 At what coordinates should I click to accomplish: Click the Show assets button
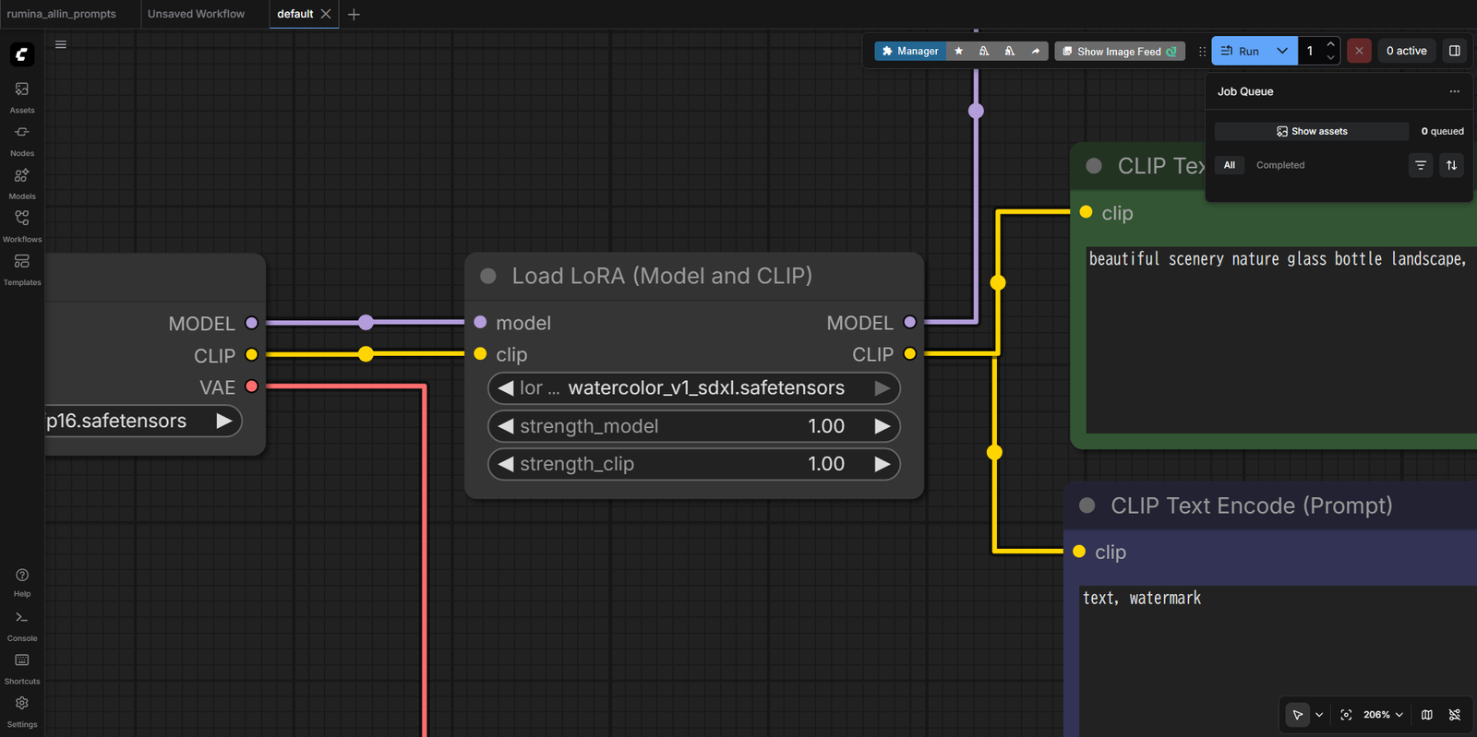point(1312,131)
